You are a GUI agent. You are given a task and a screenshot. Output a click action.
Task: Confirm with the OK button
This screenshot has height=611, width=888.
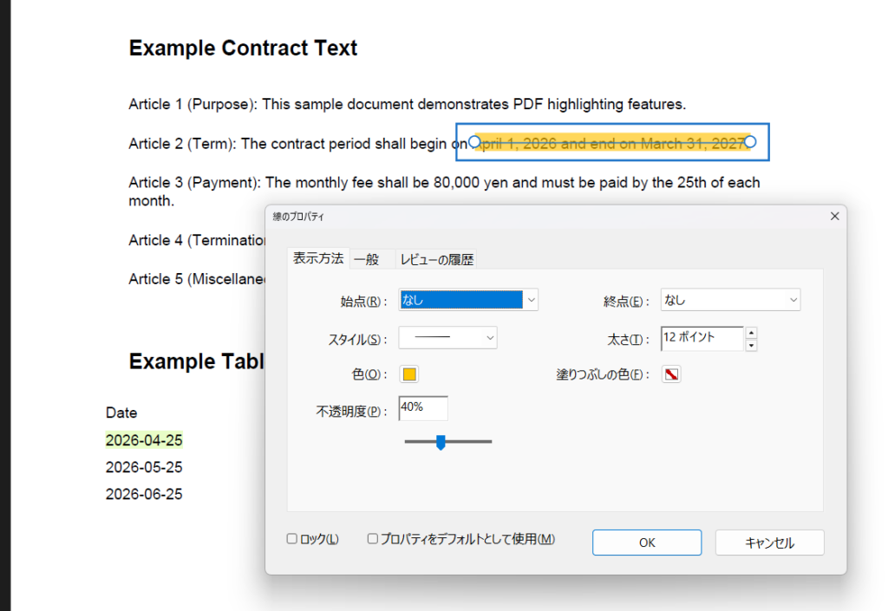pyautogui.click(x=646, y=543)
